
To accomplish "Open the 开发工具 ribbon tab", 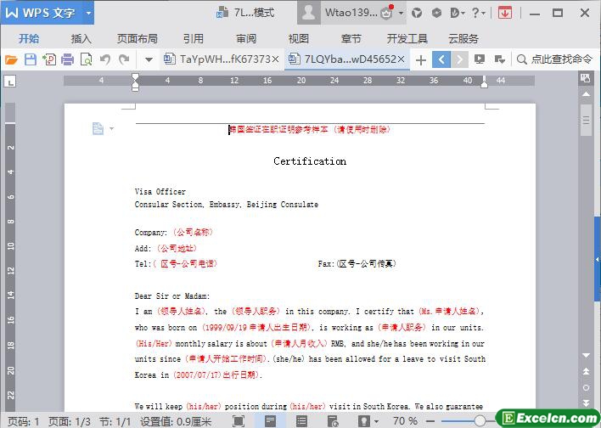I will [407, 39].
